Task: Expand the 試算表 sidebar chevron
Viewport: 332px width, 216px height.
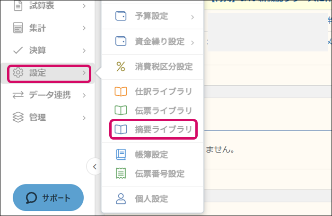Action: pos(84,6)
